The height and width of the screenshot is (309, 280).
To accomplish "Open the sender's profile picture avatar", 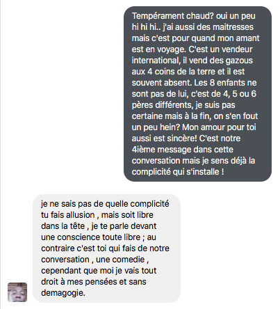I will [x=17, y=292].
